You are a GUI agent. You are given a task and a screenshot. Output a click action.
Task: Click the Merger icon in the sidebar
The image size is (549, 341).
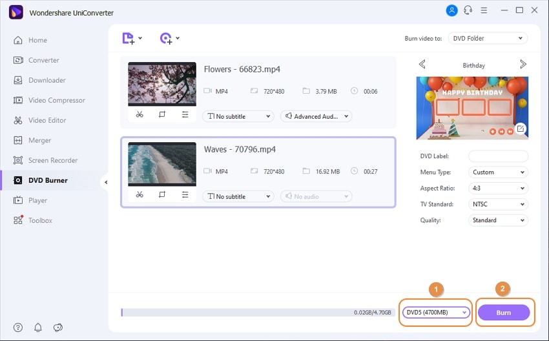[18, 140]
